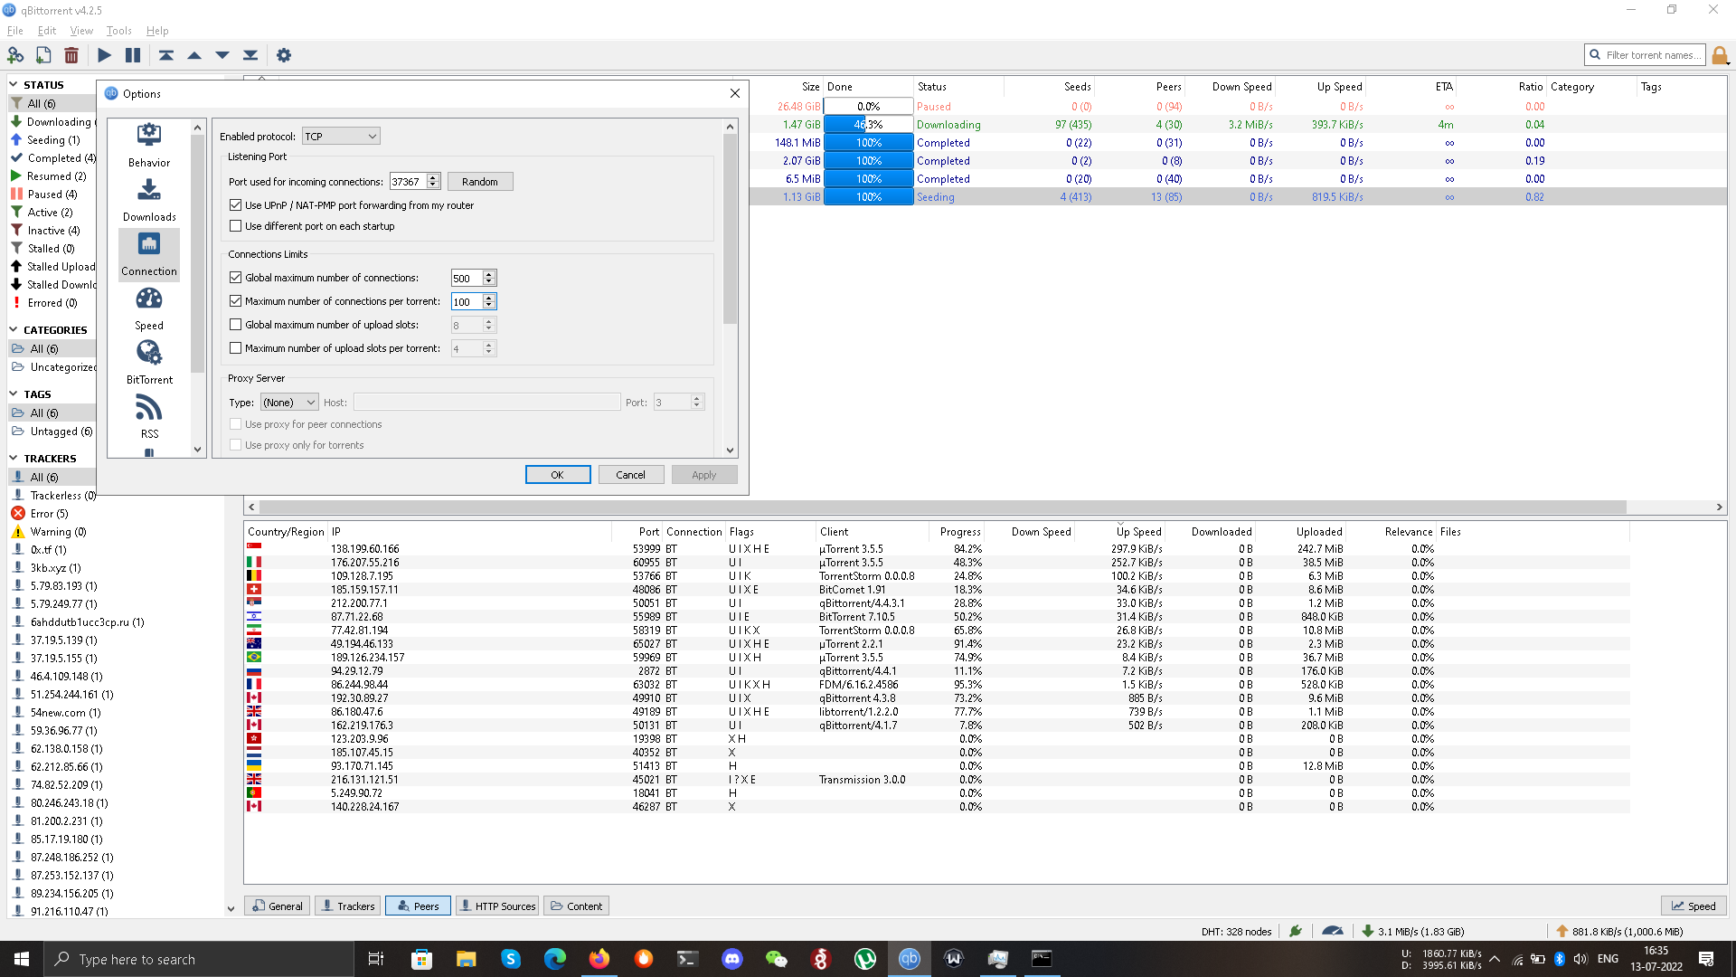1736x977 pixels.
Task: Click the Pause torrents toolbar icon
Action: click(x=133, y=55)
